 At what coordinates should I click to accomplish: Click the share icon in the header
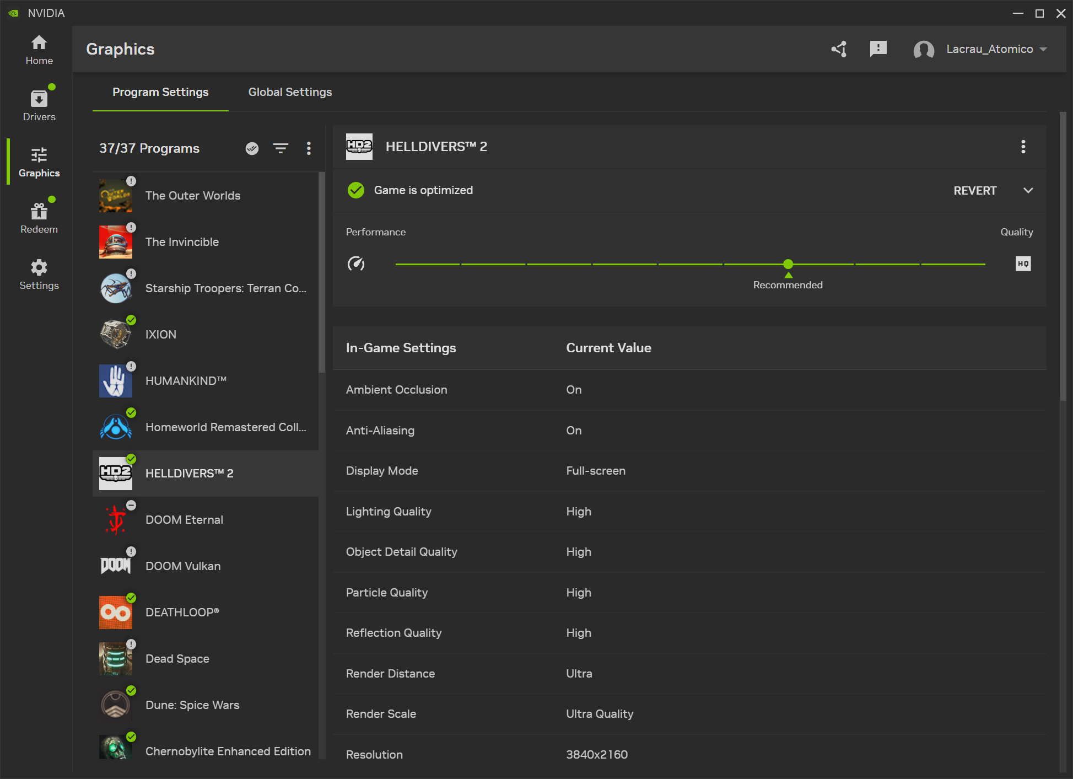(839, 49)
